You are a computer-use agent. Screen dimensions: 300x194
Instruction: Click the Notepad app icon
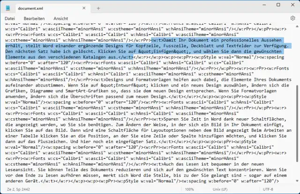coord(8,8)
